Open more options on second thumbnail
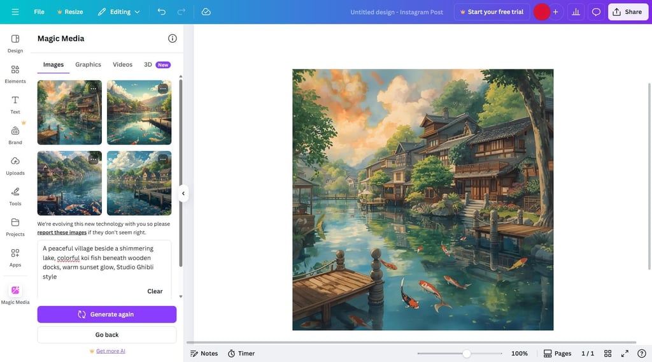 pyautogui.click(x=163, y=89)
